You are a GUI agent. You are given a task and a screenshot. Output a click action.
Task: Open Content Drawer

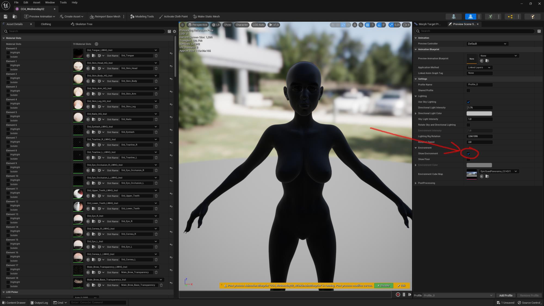[14, 303]
